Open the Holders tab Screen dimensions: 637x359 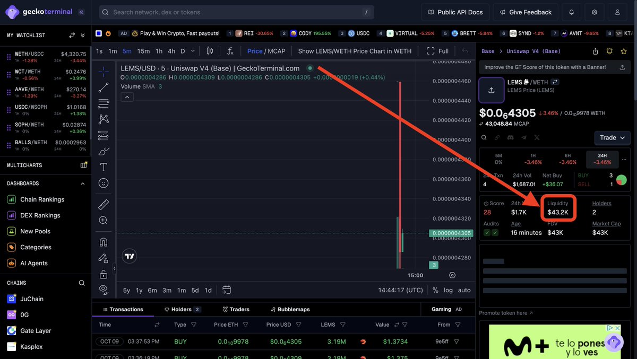pos(183,309)
